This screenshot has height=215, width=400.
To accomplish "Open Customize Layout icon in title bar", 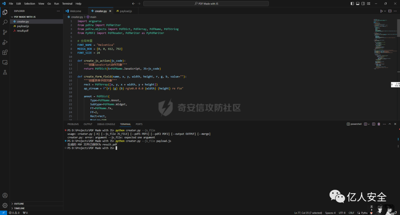I will tap(369, 4).
